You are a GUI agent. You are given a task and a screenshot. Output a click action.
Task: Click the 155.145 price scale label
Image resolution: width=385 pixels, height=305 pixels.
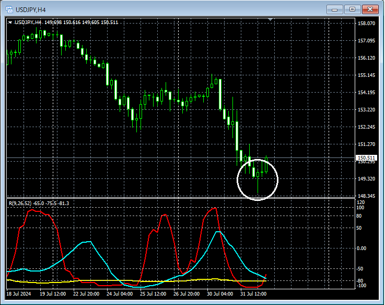click(366, 75)
